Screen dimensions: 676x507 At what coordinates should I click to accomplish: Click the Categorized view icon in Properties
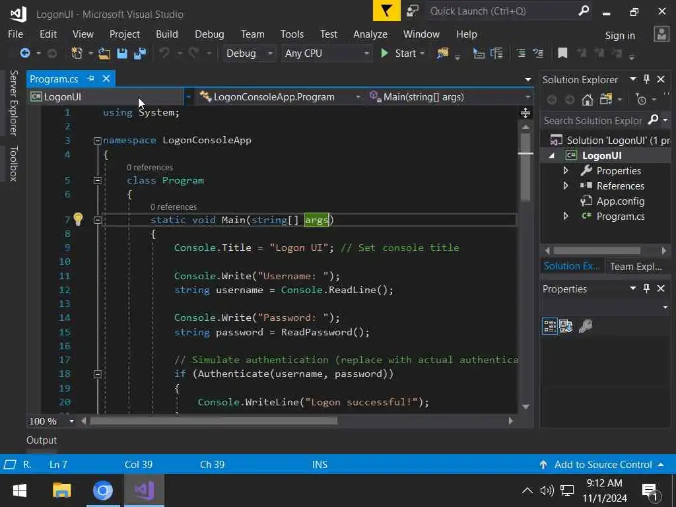click(x=550, y=326)
